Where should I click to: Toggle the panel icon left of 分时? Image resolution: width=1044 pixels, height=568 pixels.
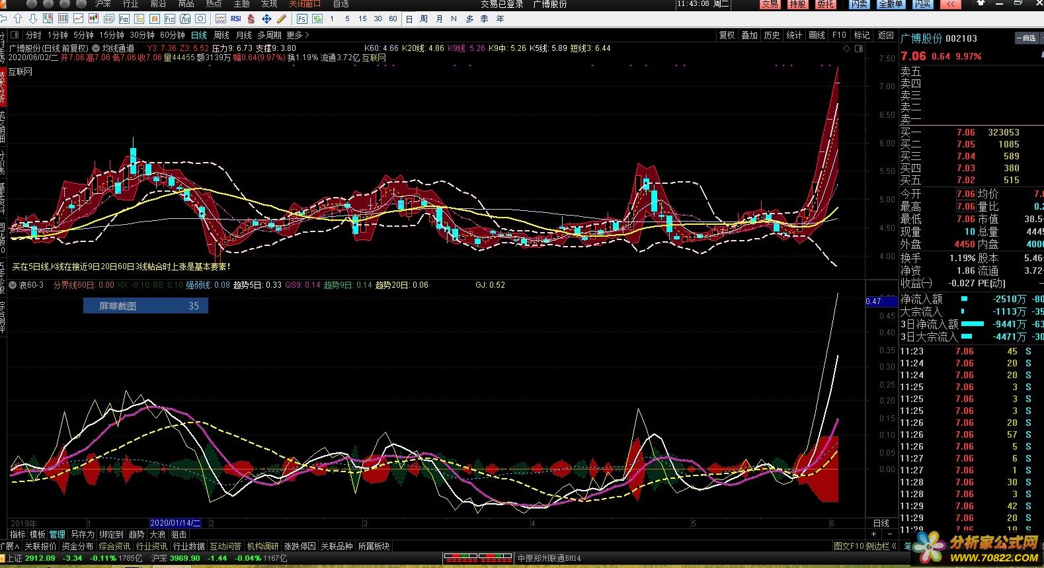click(x=15, y=35)
